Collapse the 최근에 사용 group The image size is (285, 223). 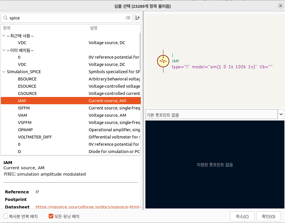4,36
